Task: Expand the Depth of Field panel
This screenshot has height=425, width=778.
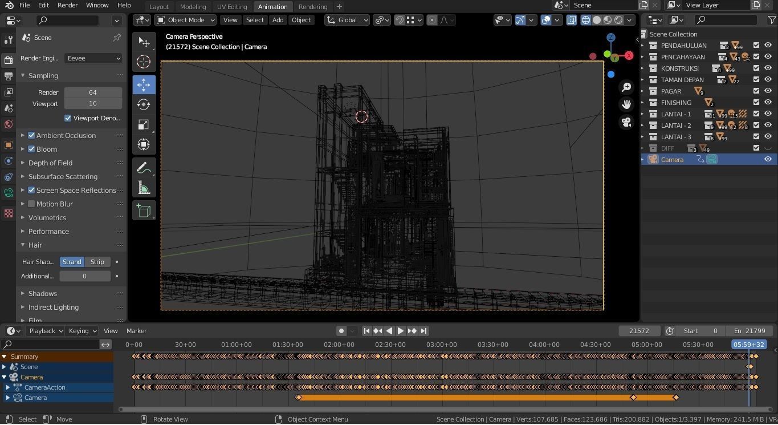Action: tap(50, 163)
